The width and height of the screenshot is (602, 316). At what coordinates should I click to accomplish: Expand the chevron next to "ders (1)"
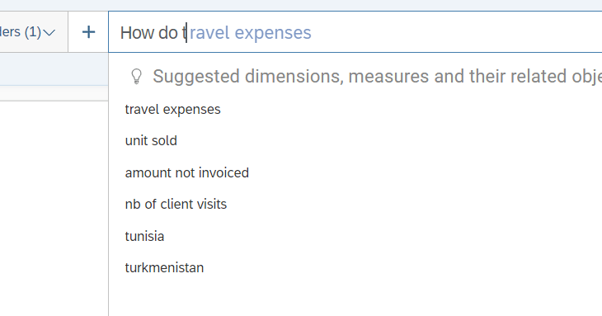click(49, 33)
